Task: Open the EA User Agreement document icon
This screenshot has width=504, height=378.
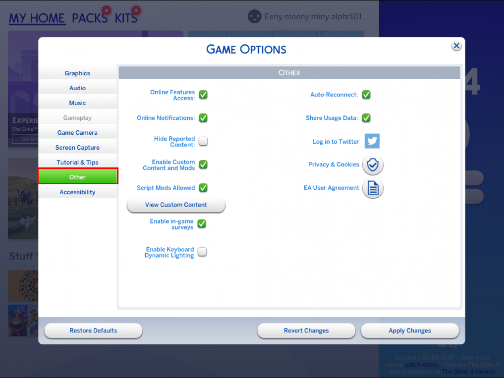Action: 372,188
